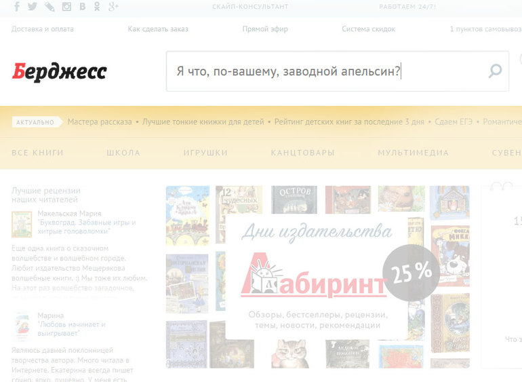Open the VKontakte icon
The image size is (522, 382).
point(82,7)
